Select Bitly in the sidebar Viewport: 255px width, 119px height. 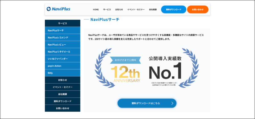pyautogui.click(x=62, y=73)
